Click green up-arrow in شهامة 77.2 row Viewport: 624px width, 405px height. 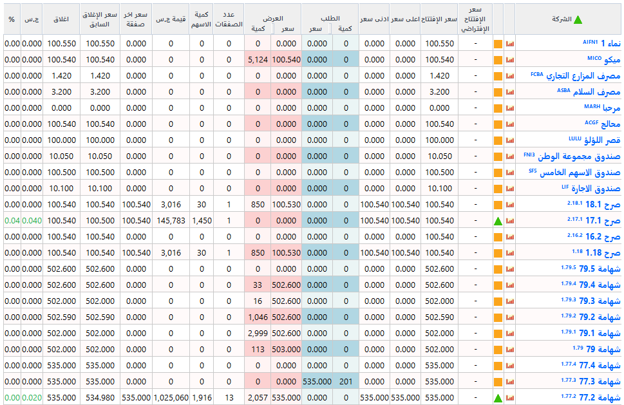tap(498, 398)
